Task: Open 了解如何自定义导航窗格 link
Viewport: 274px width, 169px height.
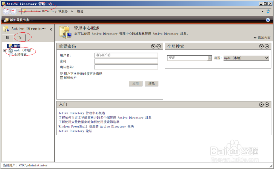Action: (105, 118)
